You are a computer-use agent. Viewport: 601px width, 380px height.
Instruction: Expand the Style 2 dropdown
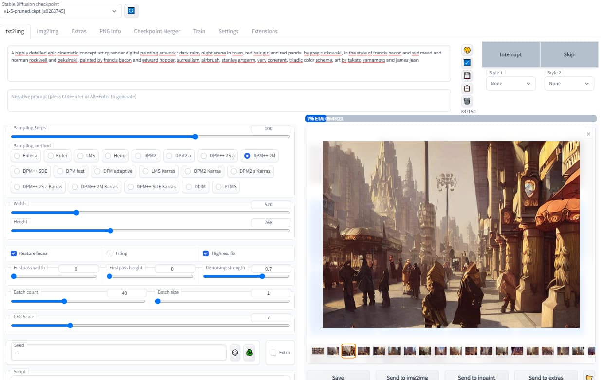(569, 84)
